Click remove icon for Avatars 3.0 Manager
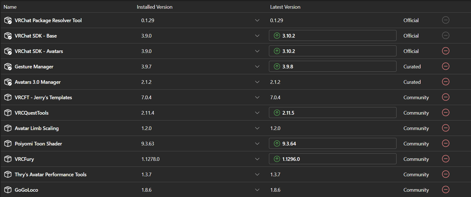This screenshot has height=197, width=471. pos(445,82)
